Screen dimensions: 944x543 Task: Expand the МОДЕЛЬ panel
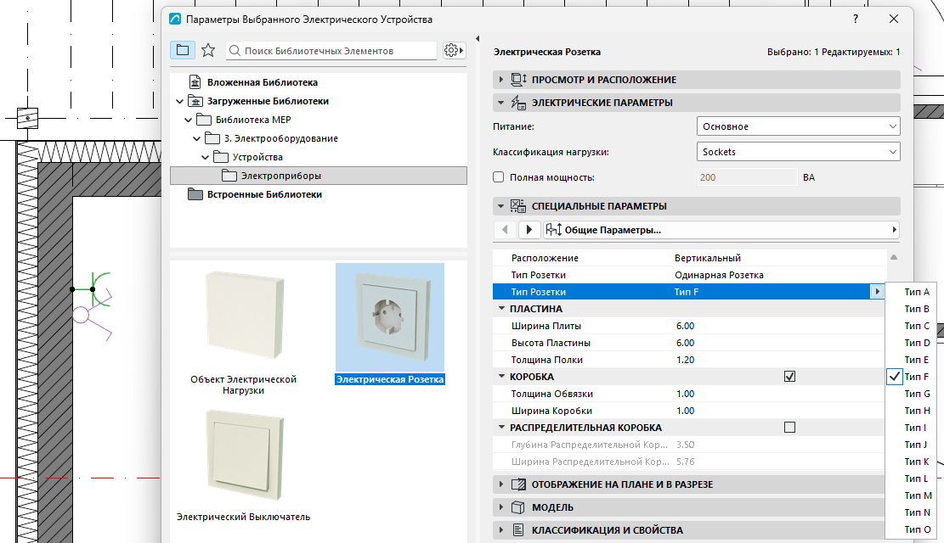pyautogui.click(x=501, y=507)
